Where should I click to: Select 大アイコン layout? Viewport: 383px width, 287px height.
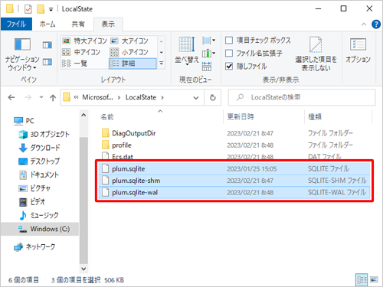129,41
